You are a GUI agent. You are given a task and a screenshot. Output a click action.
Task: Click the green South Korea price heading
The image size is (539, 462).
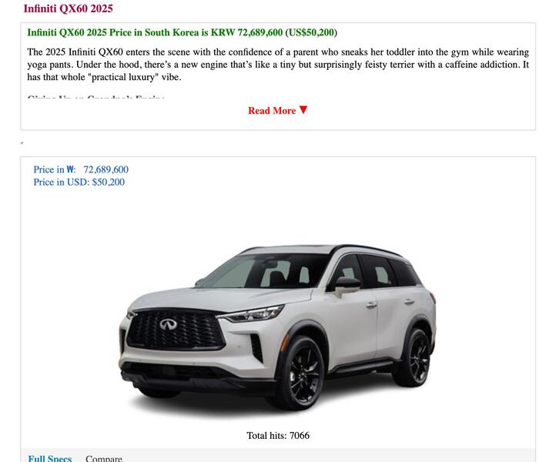182,32
